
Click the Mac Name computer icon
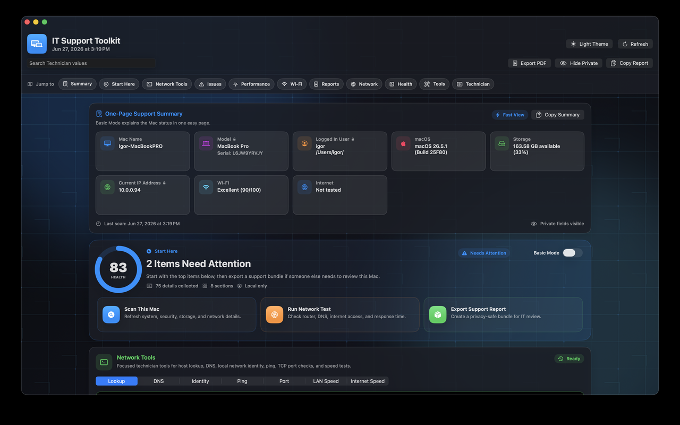pos(108,143)
